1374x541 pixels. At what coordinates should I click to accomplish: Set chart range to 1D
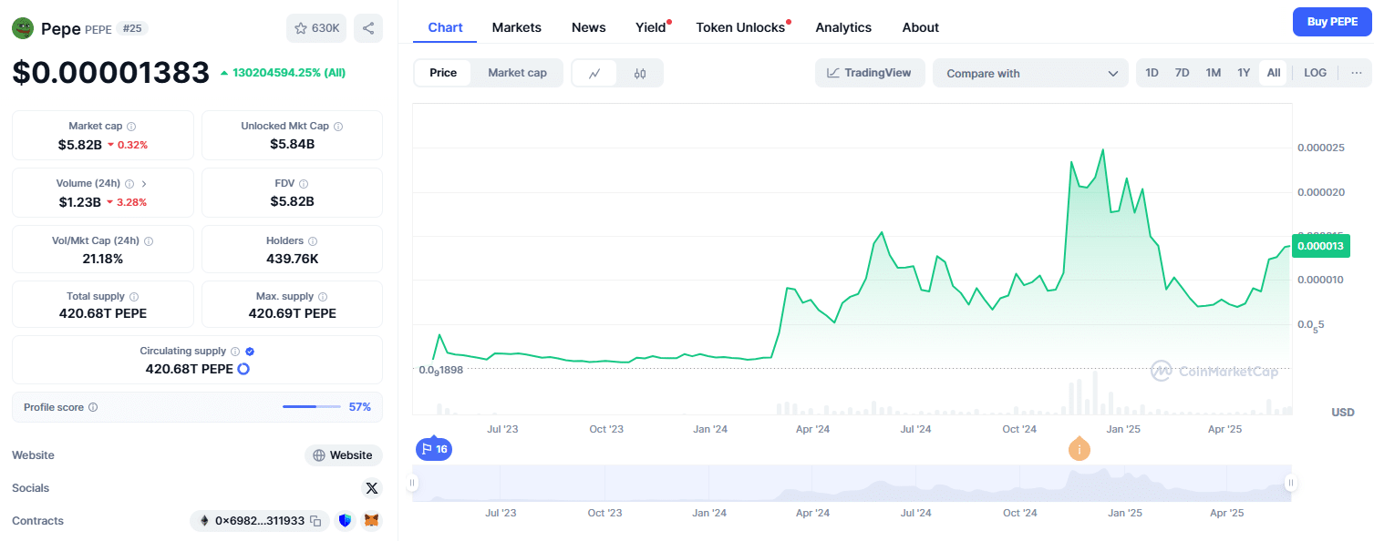click(1152, 73)
